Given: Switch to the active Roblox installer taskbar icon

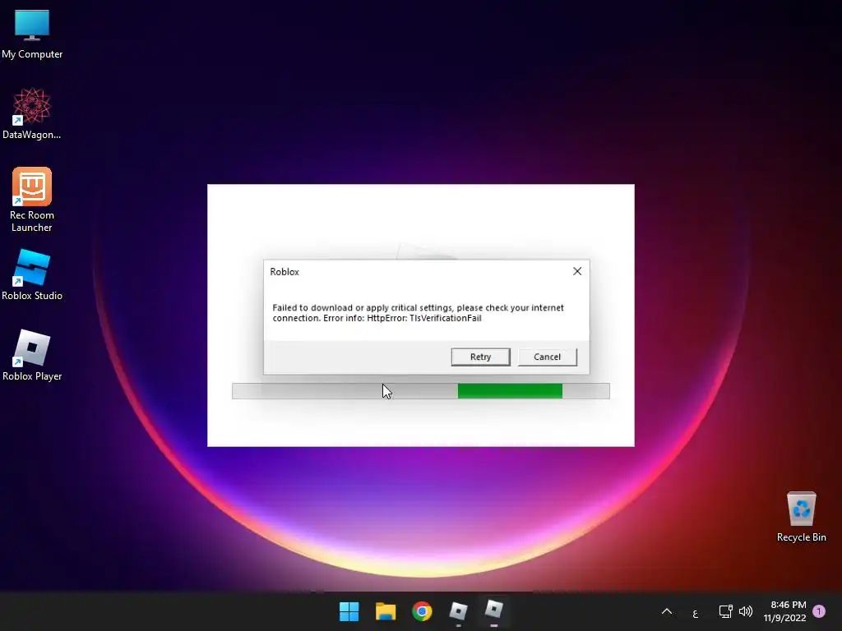Looking at the screenshot, I should [494, 611].
